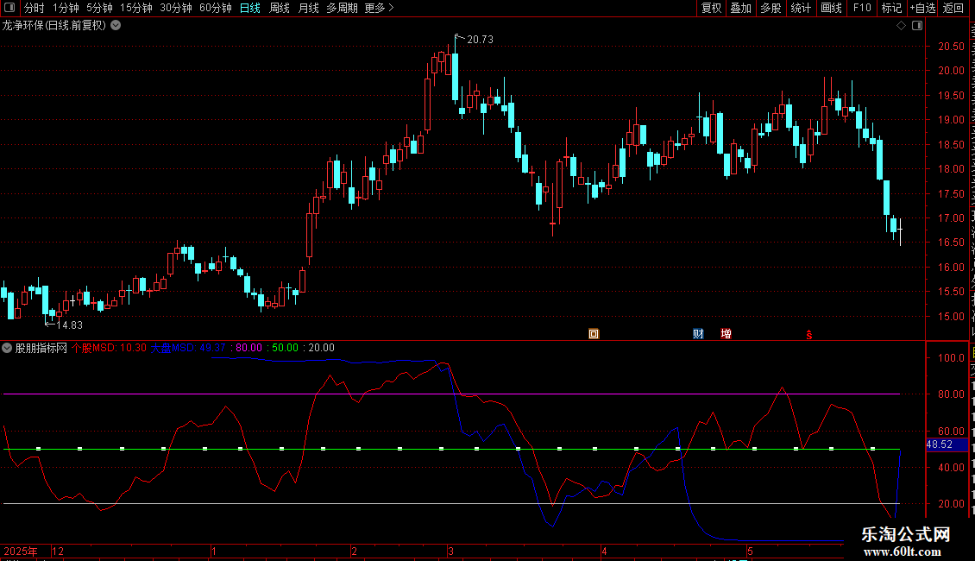975x561 pixels.
Task: Click the 增 event marker
Action: point(727,334)
